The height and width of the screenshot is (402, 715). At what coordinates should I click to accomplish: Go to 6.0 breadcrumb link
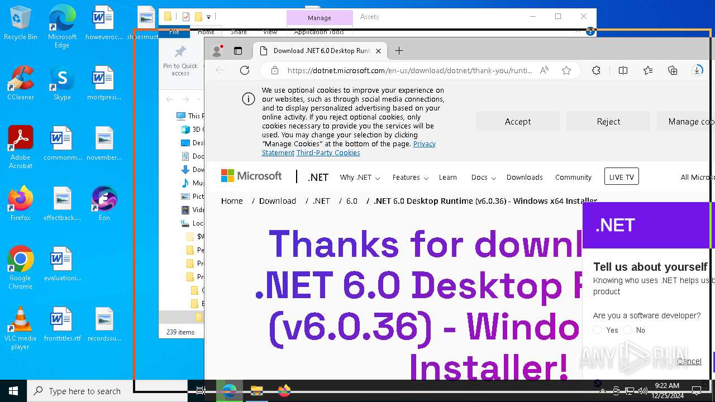click(x=352, y=201)
